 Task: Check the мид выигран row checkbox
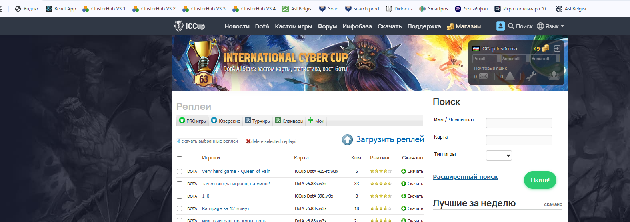(179, 220)
